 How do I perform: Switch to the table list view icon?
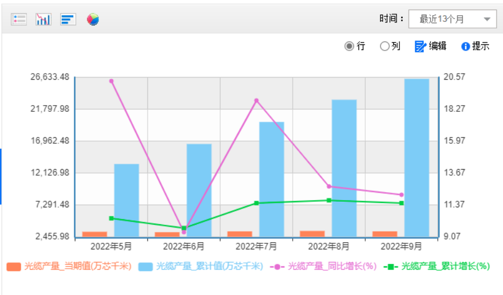[19, 19]
